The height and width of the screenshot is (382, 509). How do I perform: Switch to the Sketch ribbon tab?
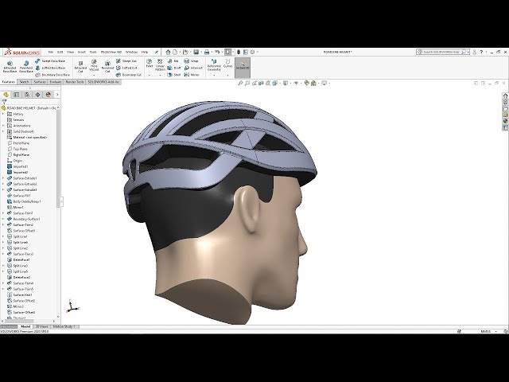[24, 82]
